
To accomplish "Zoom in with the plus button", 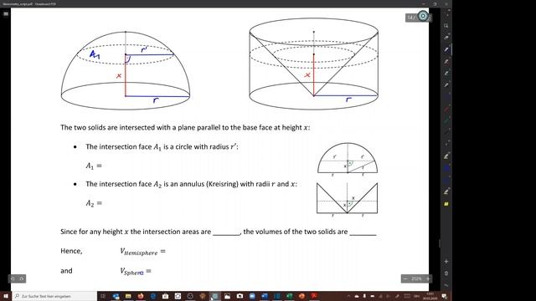I will (428, 278).
